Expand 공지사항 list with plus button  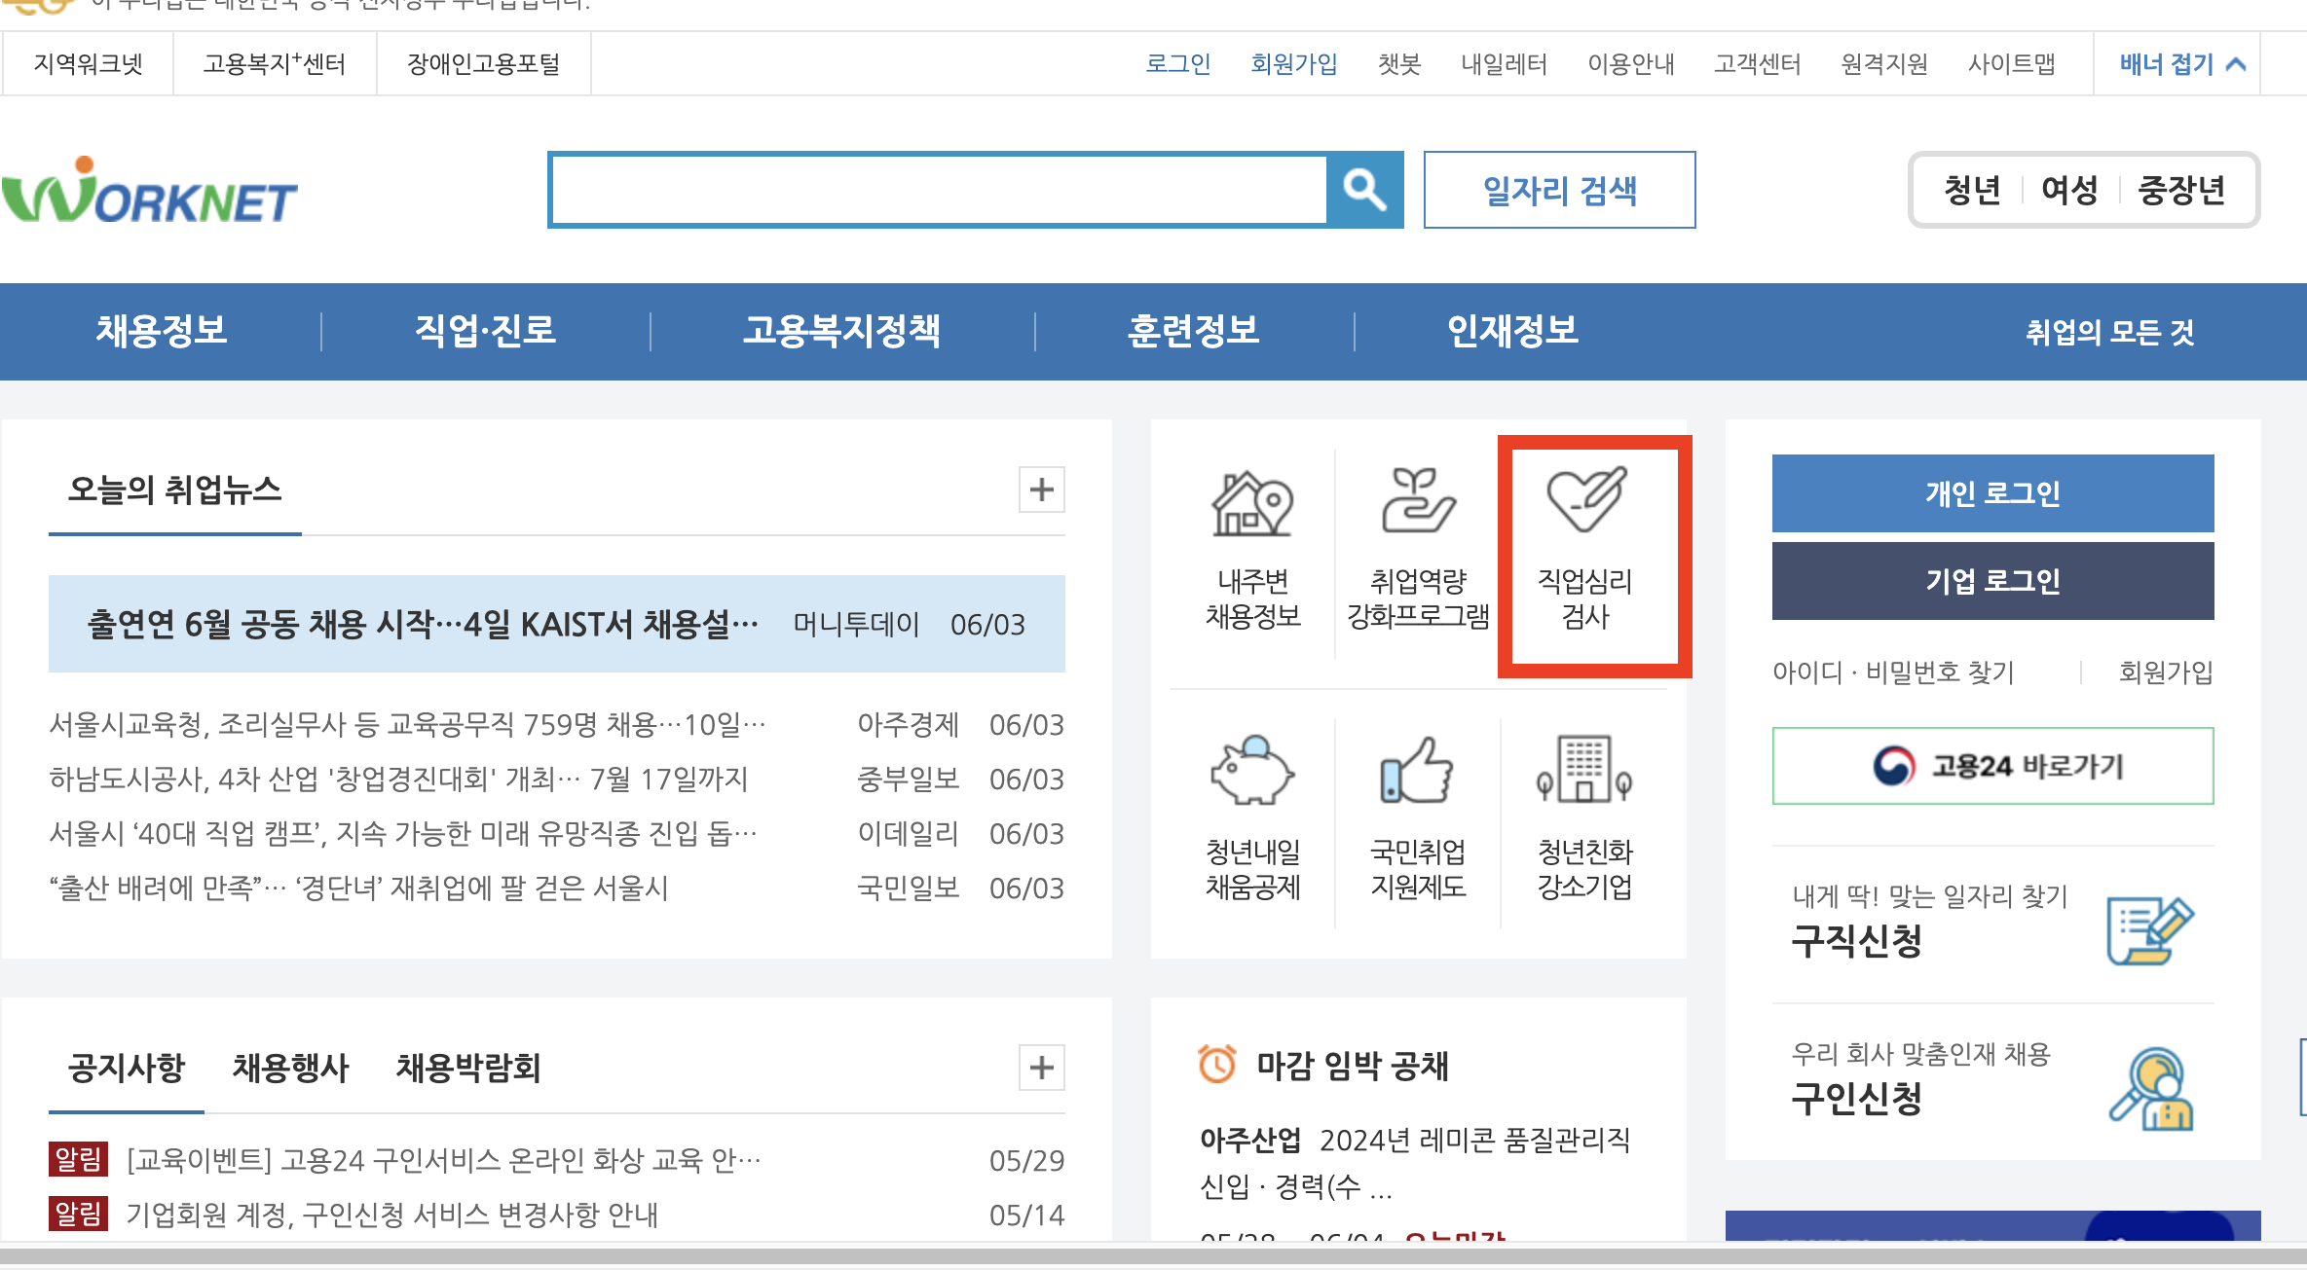tap(1041, 1068)
